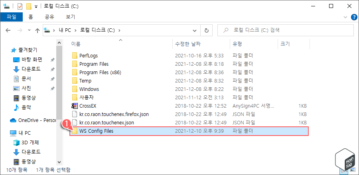Select the Temp folder icon
This screenshot has width=359, height=175.
coord(75,81)
